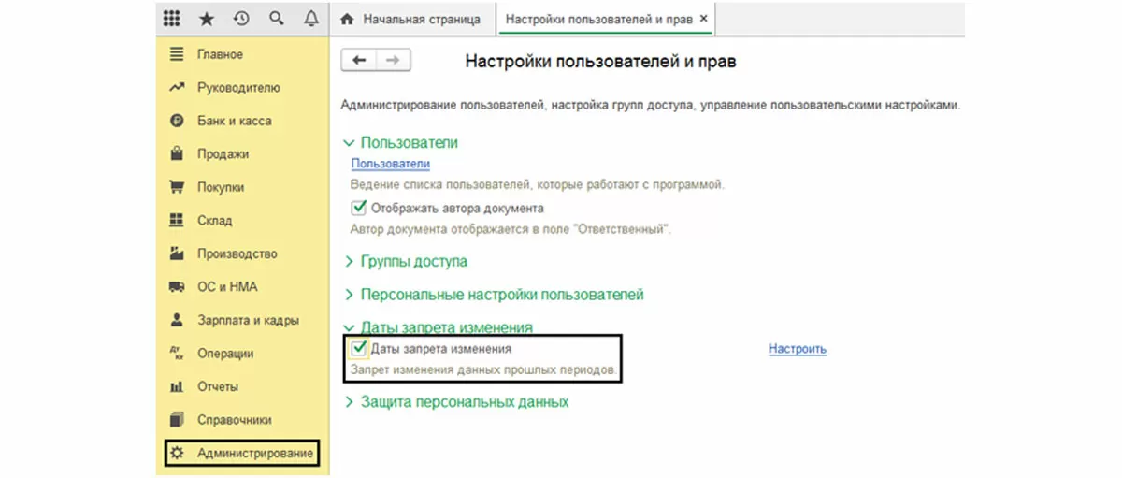This screenshot has width=1122, height=478.
Task: Open the Пользователи link
Action: (390, 164)
